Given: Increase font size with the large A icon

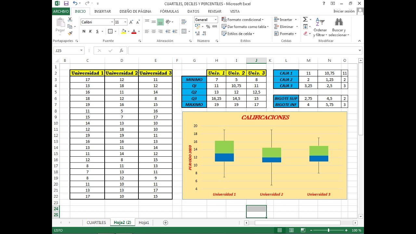Looking at the screenshot, I should (131, 22).
